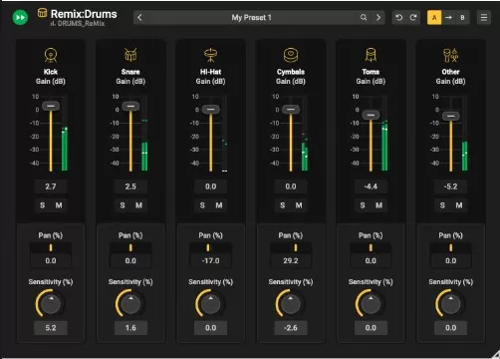Click the Kick gain value 2.7
This screenshot has width=500, height=359.
[x=51, y=186]
